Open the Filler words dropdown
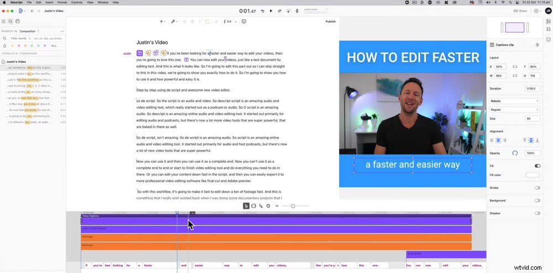Screen dimensions: 553x273 20,38
